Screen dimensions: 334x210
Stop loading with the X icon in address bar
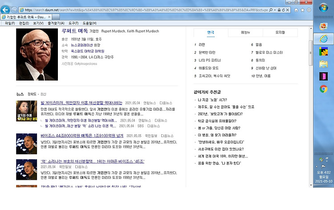pyautogui.click(x=288, y=10)
